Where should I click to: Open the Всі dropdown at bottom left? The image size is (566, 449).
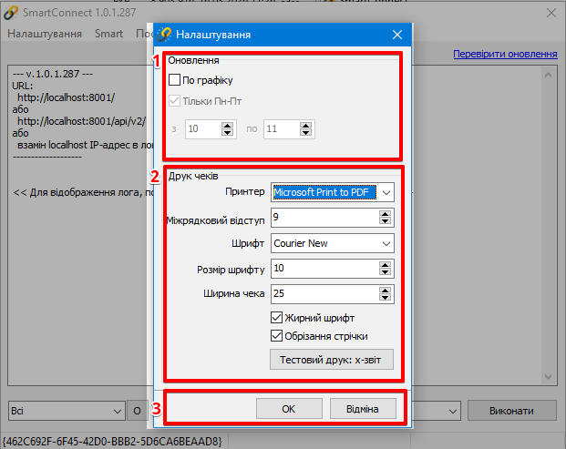tap(115, 411)
